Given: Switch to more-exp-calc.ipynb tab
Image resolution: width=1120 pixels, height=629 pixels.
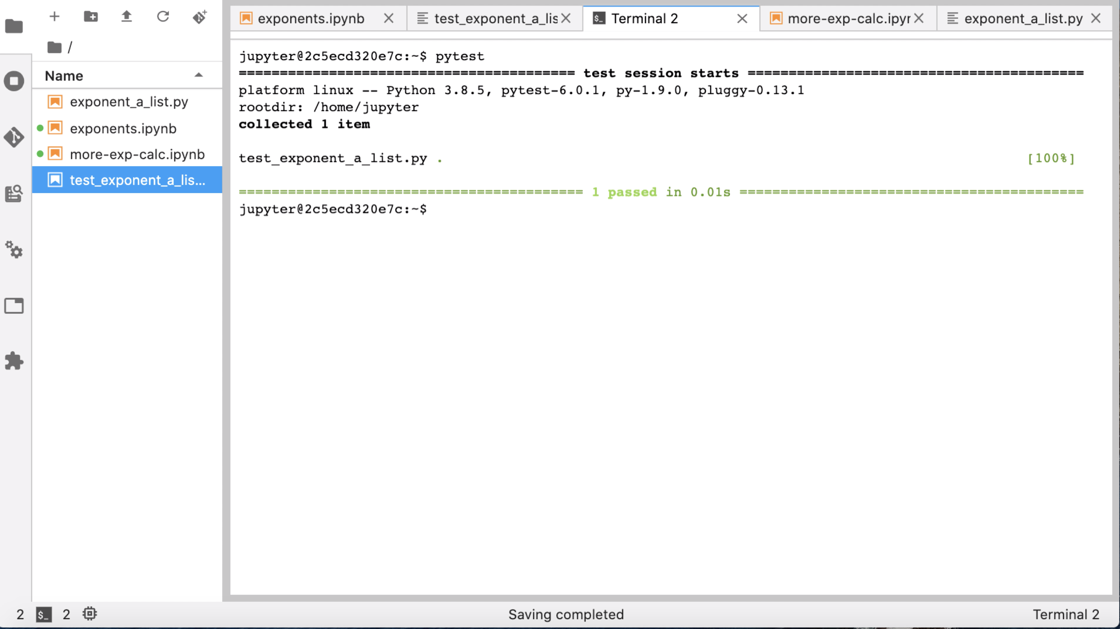Looking at the screenshot, I should pyautogui.click(x=848, y=18).
